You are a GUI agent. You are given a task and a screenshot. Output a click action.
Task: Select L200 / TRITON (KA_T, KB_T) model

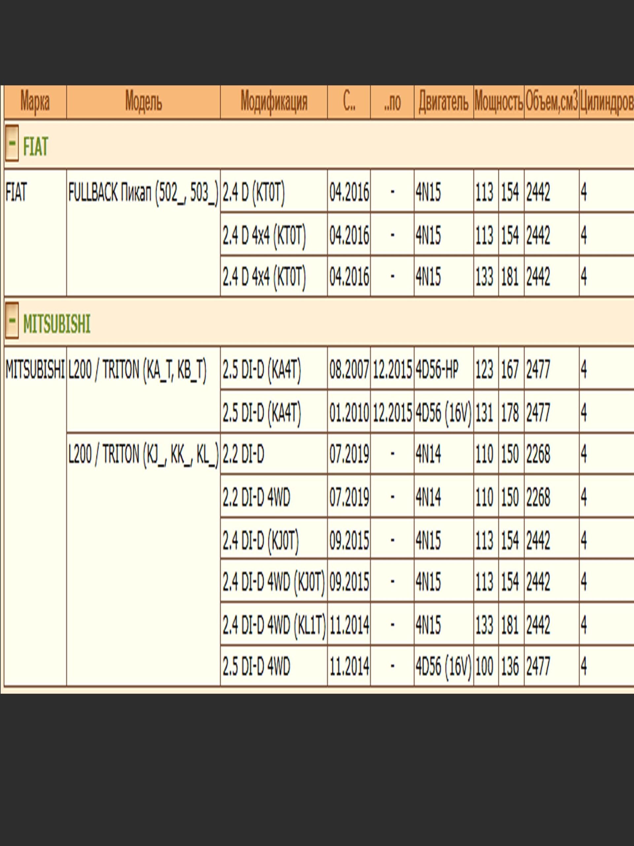click(x=137, y=370)
